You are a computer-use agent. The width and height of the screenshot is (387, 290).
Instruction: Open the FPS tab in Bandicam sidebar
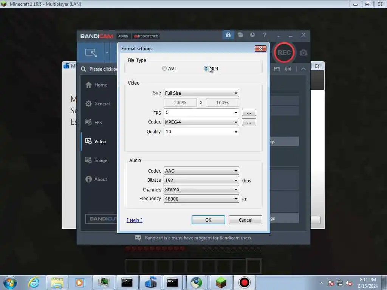pyautogui.click(x=93, y=123)
